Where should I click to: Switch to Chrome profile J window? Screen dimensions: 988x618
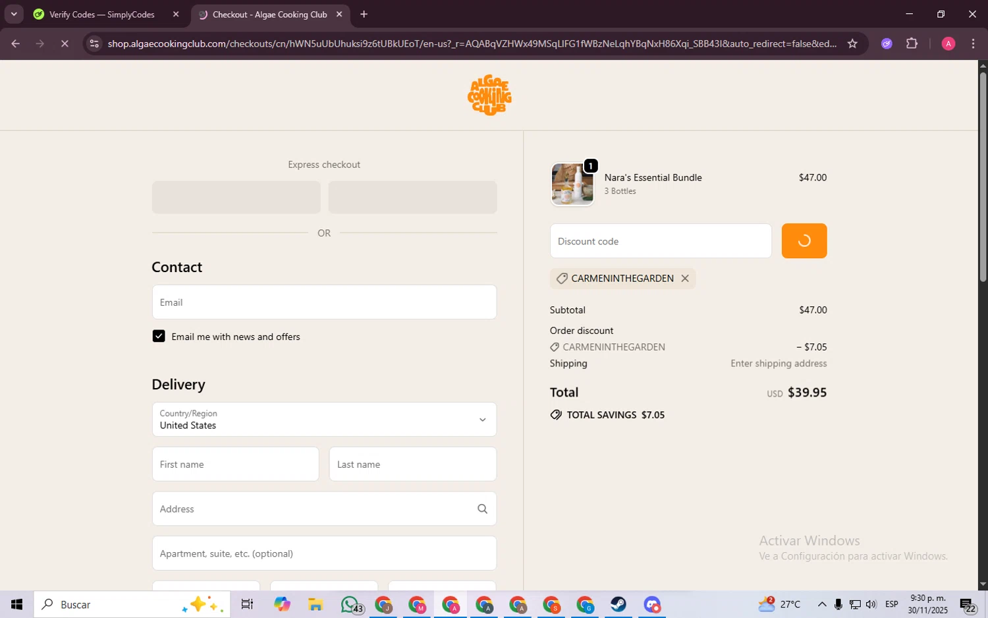384,604
